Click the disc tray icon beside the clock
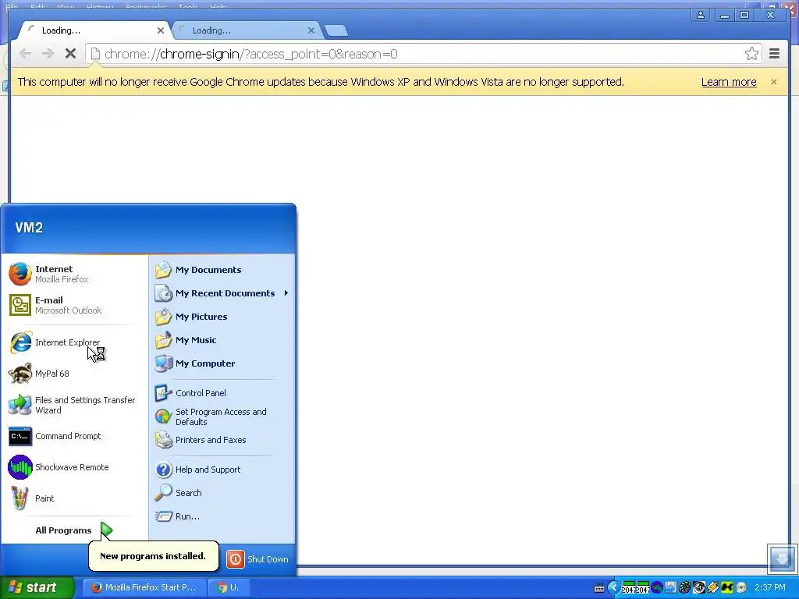 click(741, 588)
